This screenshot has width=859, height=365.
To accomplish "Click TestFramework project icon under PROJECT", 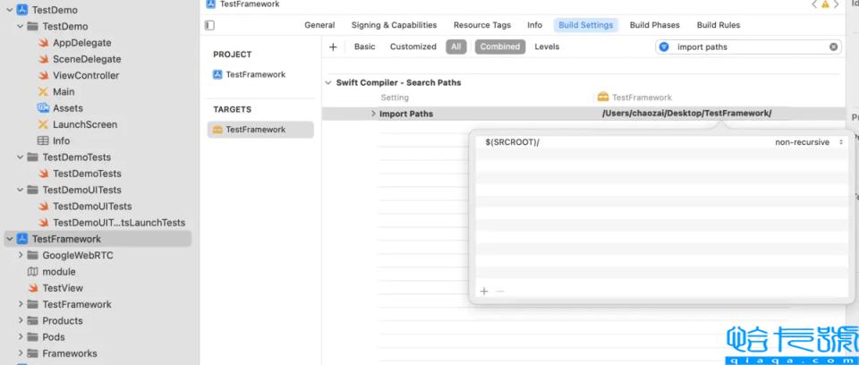I will pyautogui.click(x=217, y=74).
